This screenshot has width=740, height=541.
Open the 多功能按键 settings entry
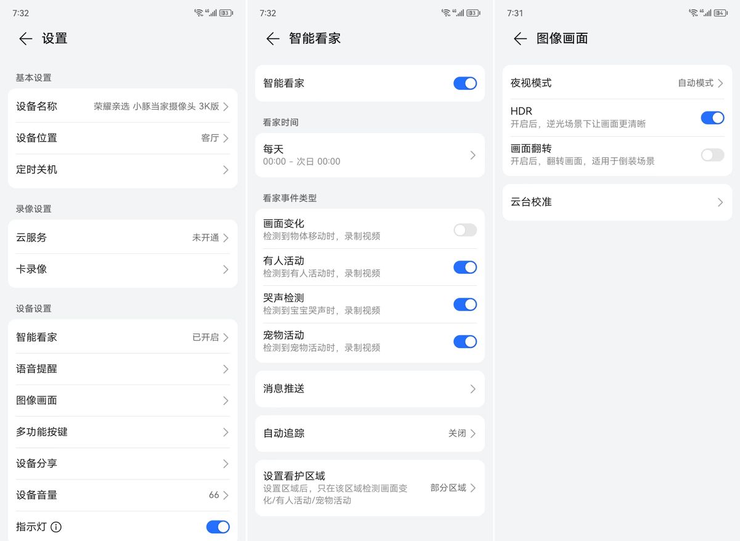point(123,432)
